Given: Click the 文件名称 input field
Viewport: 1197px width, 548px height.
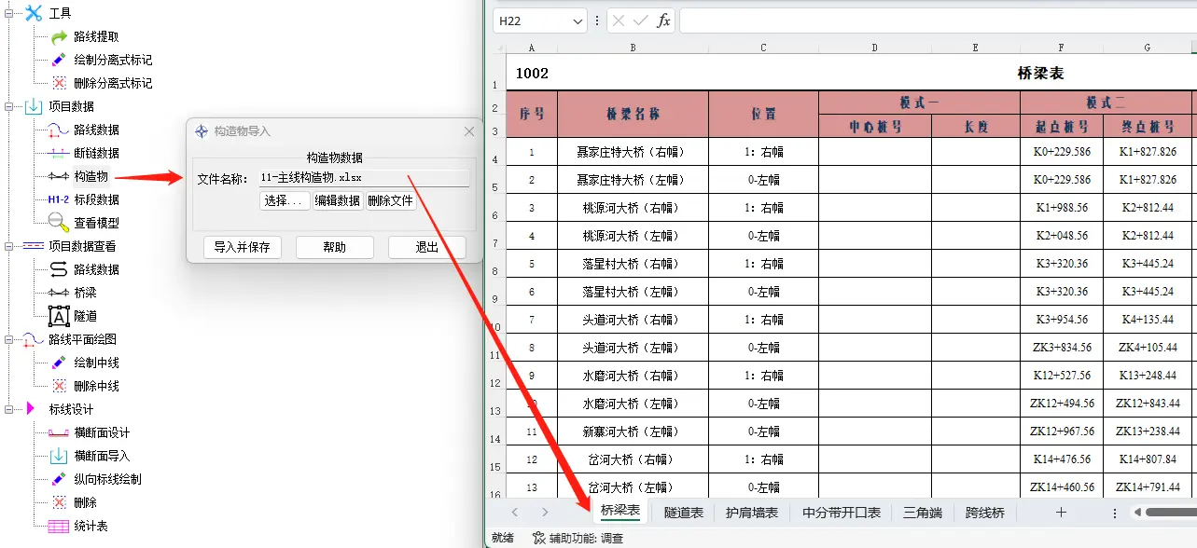Looking at the screenshot, I should click(x=364, y=178).
